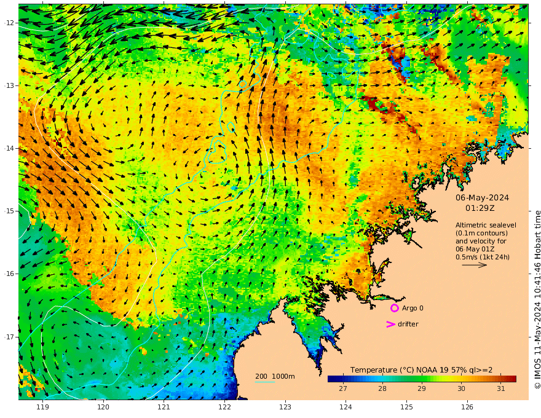The image size is (541, 418).
Task: Click the longitude 123 axis label
Action: coord(285,407)
